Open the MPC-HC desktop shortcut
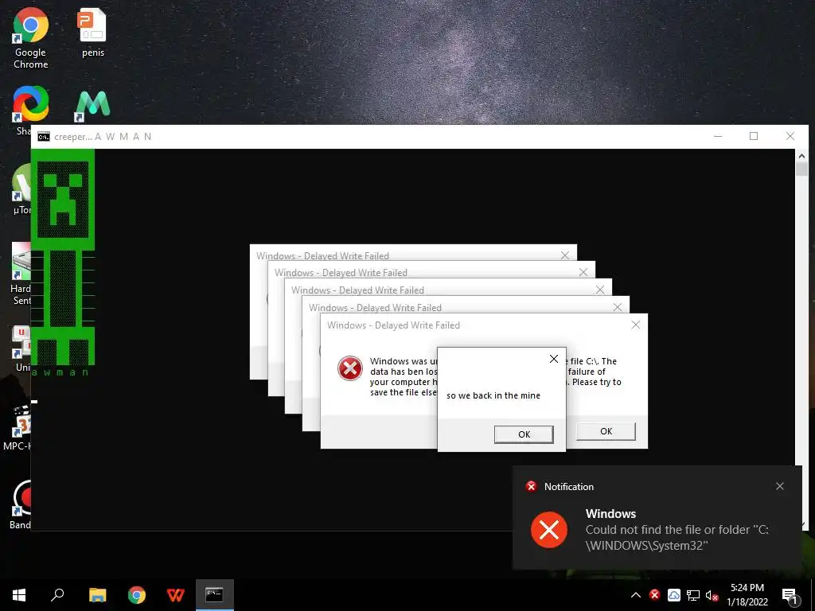The height and width of the screenshot is (611, 815). 18,427
